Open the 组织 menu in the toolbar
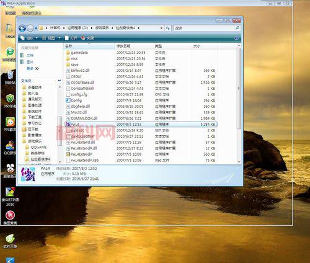 (x=29, y=38)
